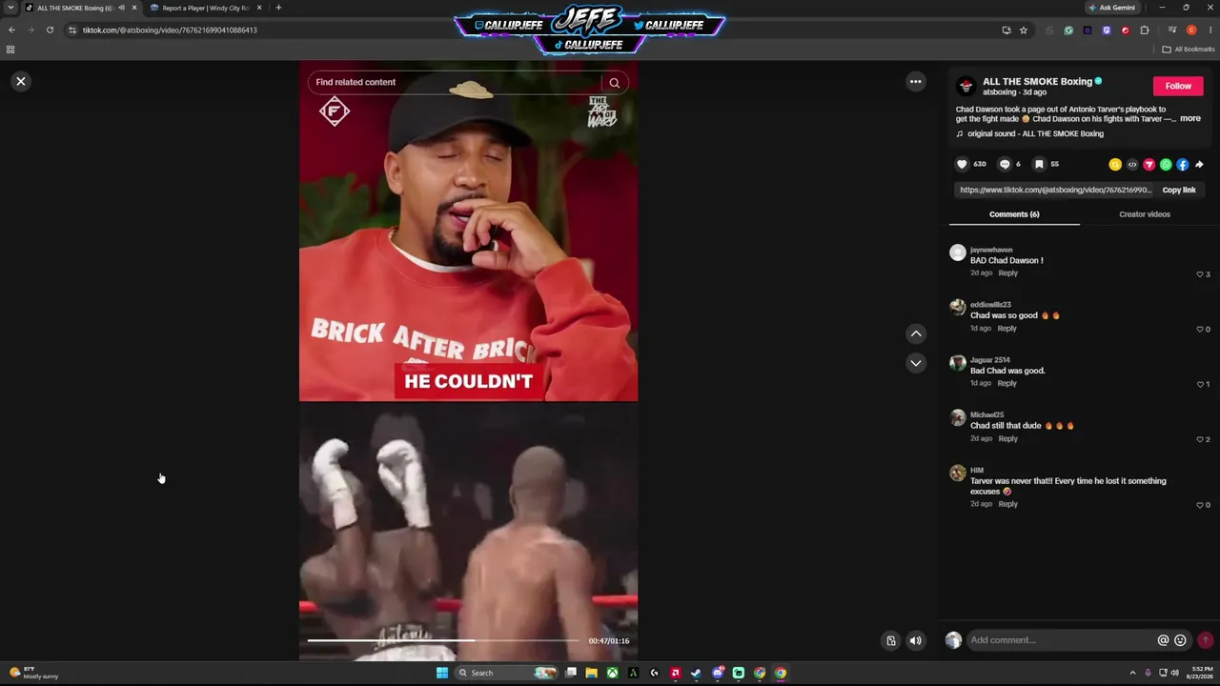Open more share options arrow
This screenshot has height=686, width=1220.
point(1199,165)
